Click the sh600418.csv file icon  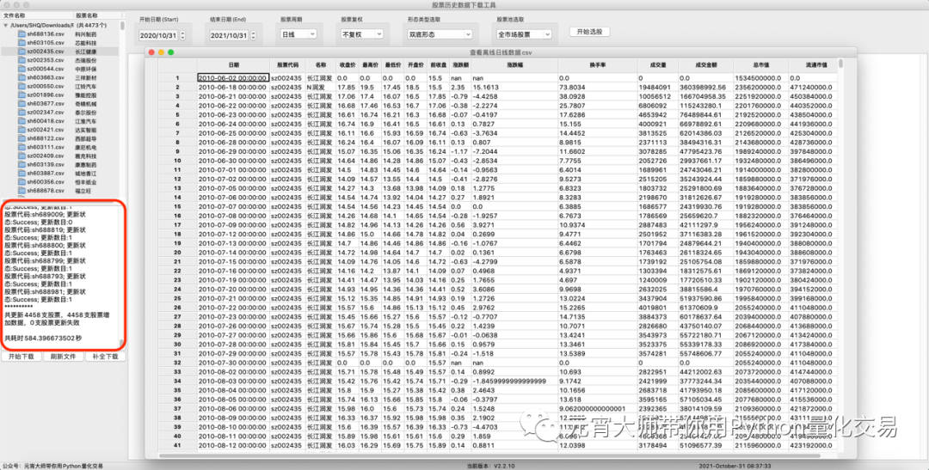22,121
